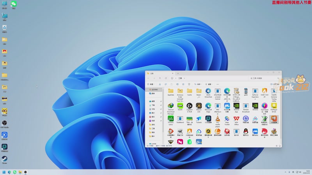
Task: Switch to large icons view in status bar
Action: tap(280, 146)
